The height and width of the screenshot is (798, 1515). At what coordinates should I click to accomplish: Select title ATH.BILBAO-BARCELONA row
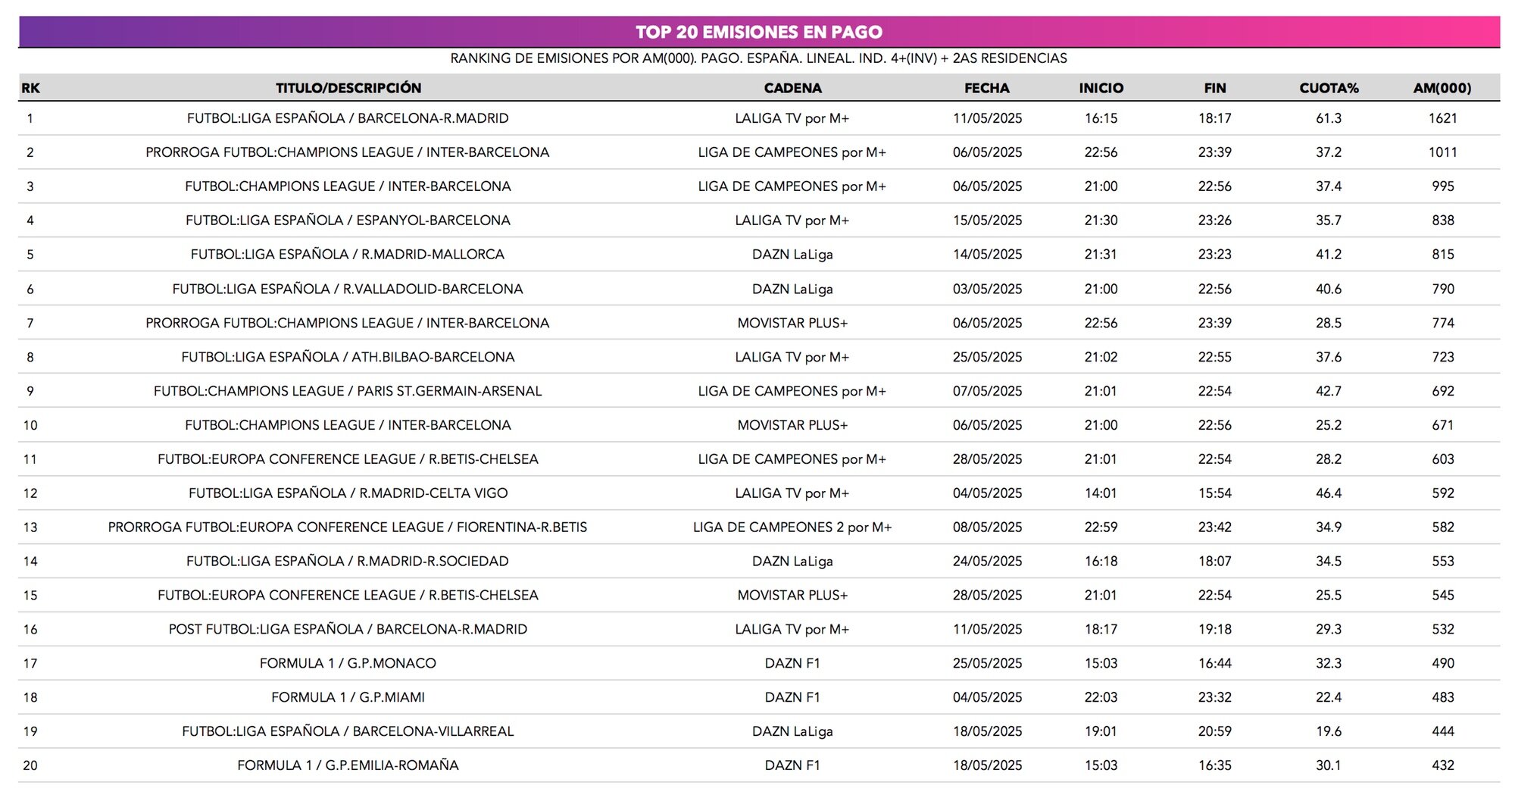[348, 357]
